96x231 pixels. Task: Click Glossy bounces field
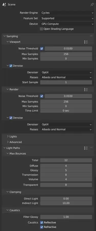click(66, 170)
